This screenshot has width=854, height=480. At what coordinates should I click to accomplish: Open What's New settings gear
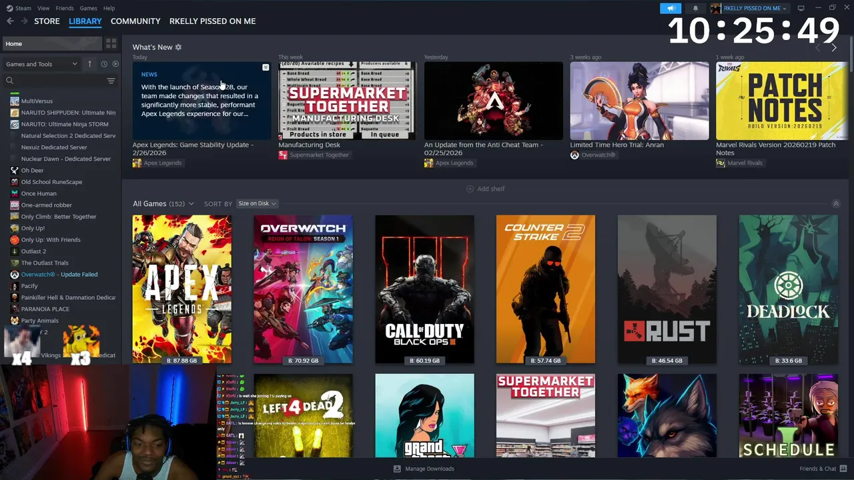click(x=178, y=47)
